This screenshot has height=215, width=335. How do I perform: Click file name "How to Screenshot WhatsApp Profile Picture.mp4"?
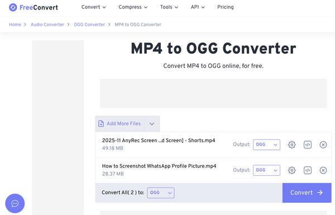(x=159, y=166)
